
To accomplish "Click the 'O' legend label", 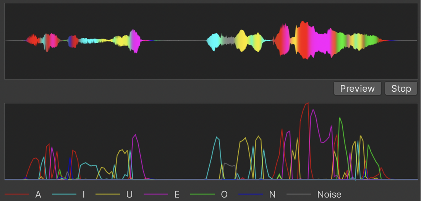I will pos(224,194).
